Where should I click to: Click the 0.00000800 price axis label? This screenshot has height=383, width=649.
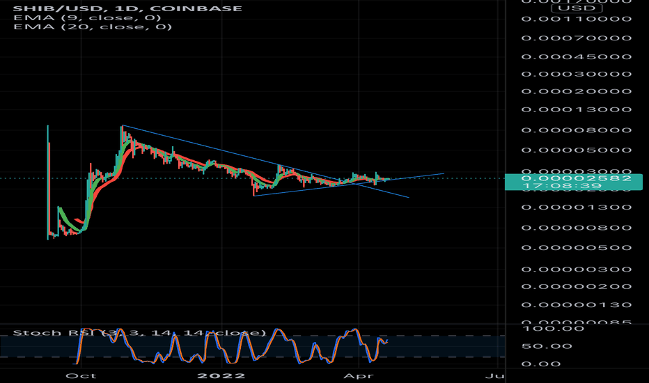click(x=576, y=228)
